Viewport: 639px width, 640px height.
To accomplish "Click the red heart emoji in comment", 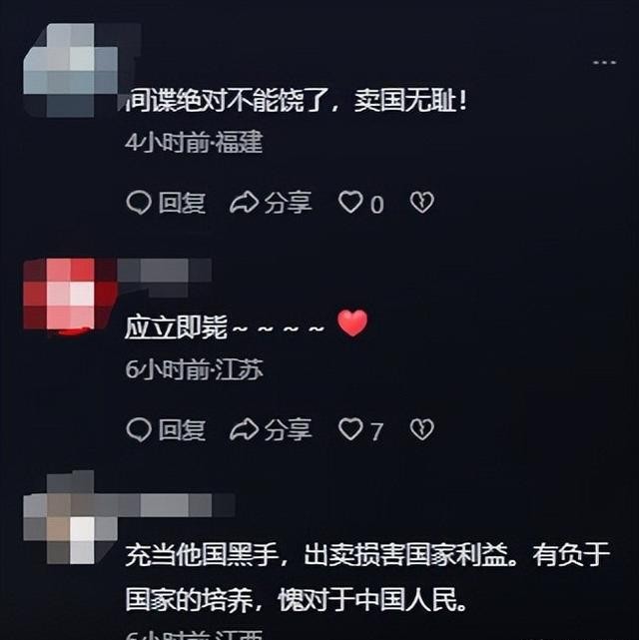I will click(352, 322).
